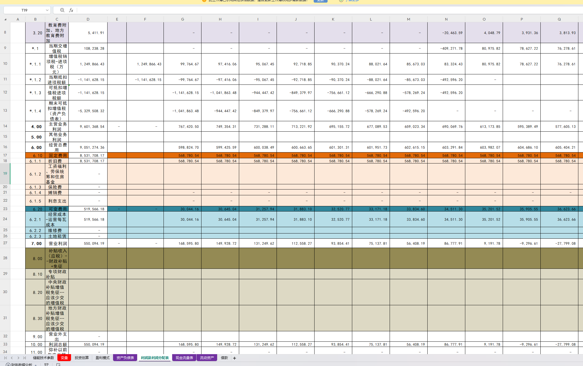This screenshot has height=366, width=583.
Task: Jump to last sheet tab arrow
Action: coord(25,358)
